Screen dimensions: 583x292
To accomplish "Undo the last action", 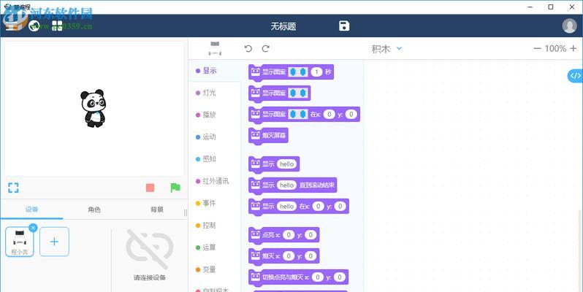I will [x=248, y=48].
